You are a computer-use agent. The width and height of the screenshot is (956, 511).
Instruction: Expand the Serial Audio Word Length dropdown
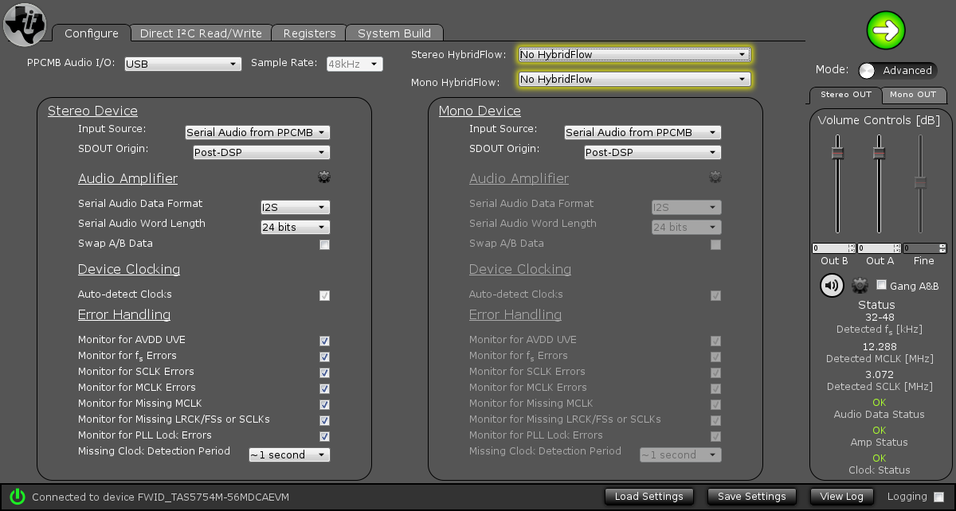coord(295,227)
